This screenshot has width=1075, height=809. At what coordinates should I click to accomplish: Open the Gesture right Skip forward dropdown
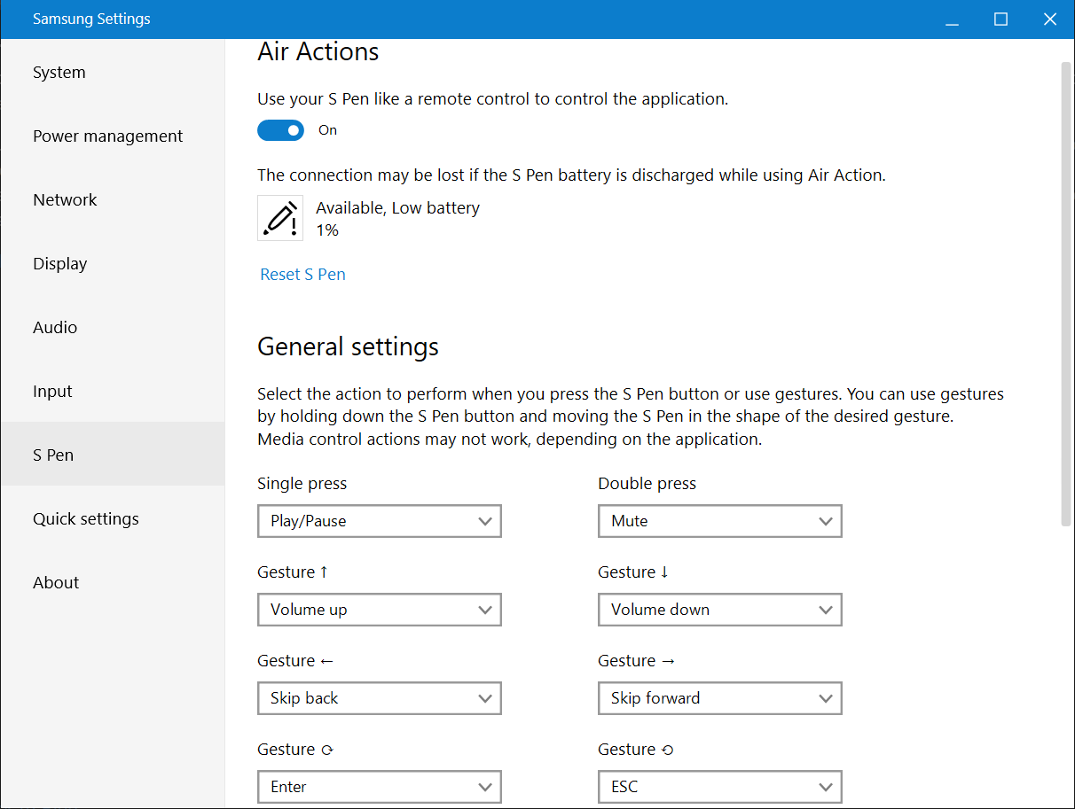coord(720,698)
